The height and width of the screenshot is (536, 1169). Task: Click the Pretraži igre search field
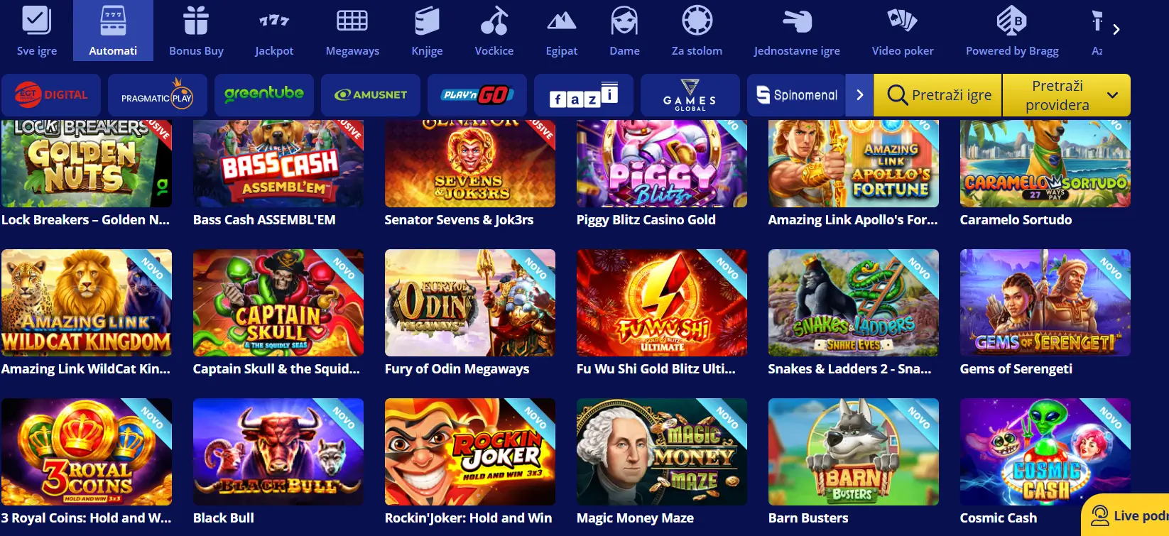(938, 95)
